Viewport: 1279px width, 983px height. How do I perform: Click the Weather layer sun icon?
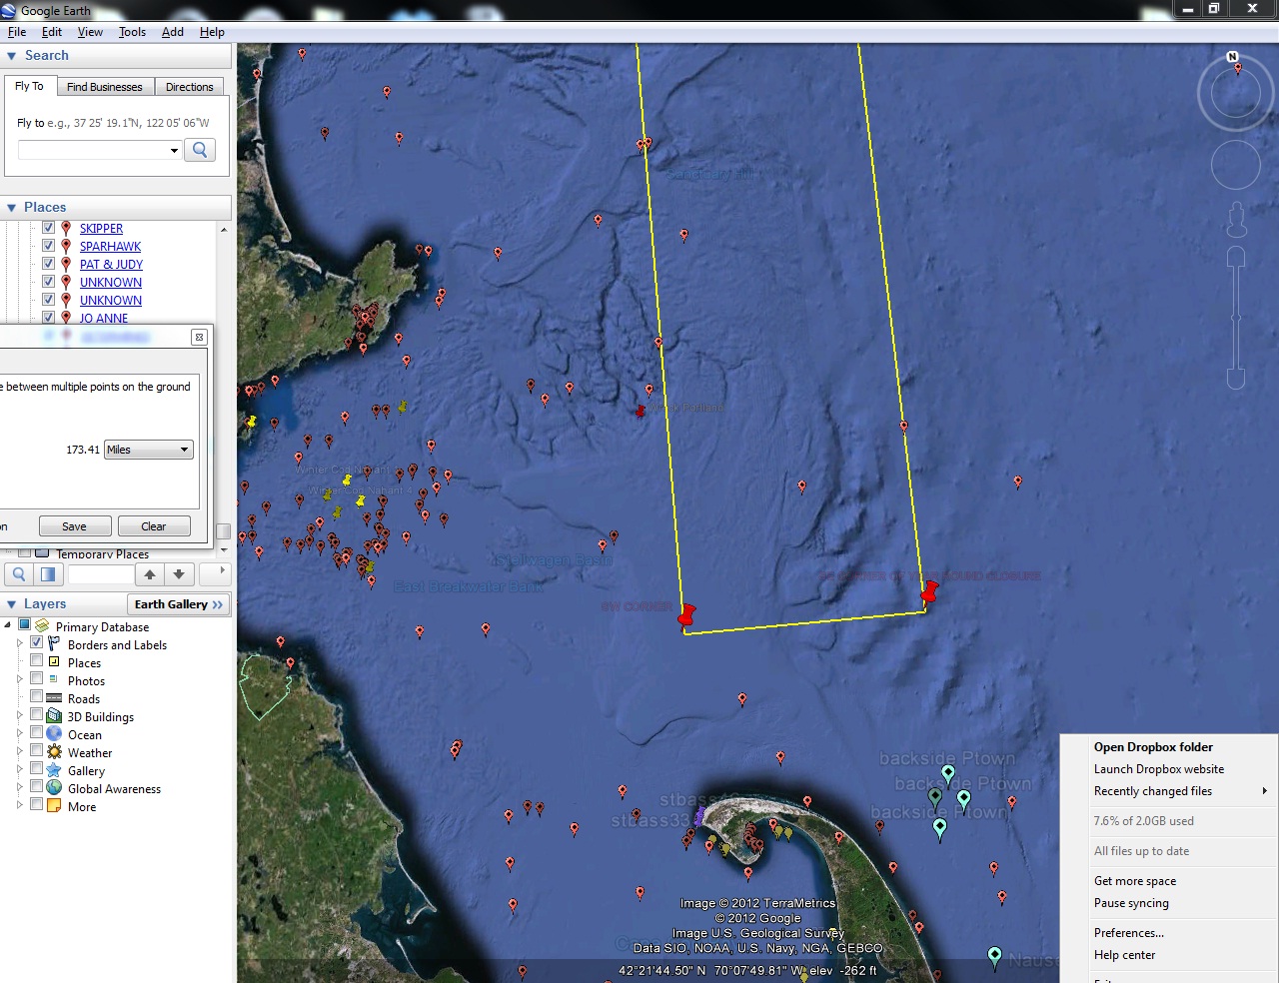[54, 752]
